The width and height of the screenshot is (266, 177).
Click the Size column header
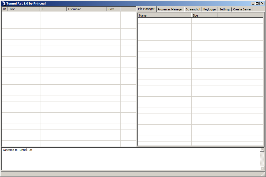coord(205,15)
